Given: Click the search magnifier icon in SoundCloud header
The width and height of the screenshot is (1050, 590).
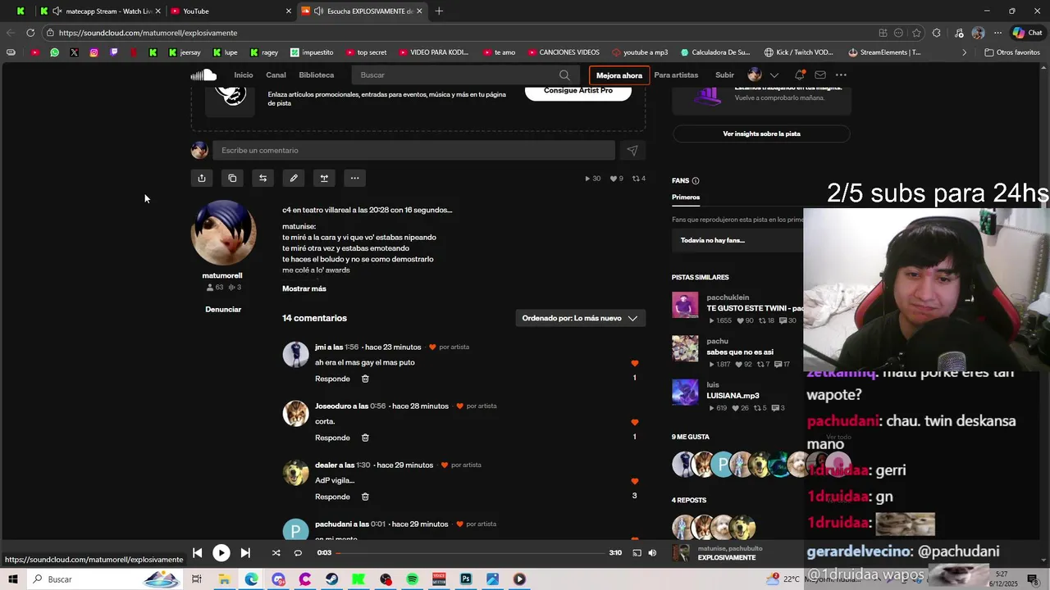Looking at the screenshot, I should (564, 75).
